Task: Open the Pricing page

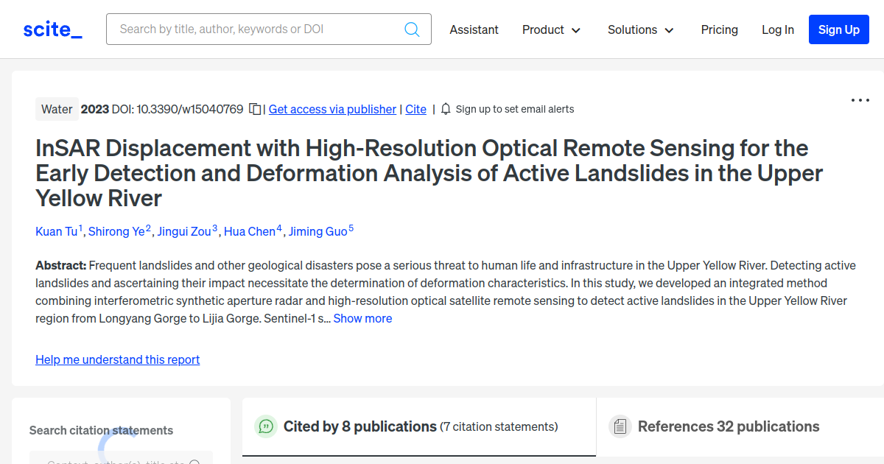Action: pyautogui.click(x=719, y=29)
